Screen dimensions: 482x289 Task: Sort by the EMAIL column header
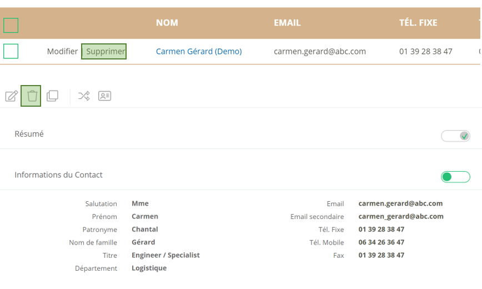pos(287,23)
